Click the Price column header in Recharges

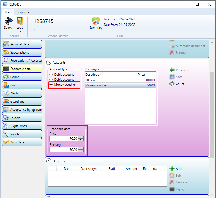(x=147, y=74)
